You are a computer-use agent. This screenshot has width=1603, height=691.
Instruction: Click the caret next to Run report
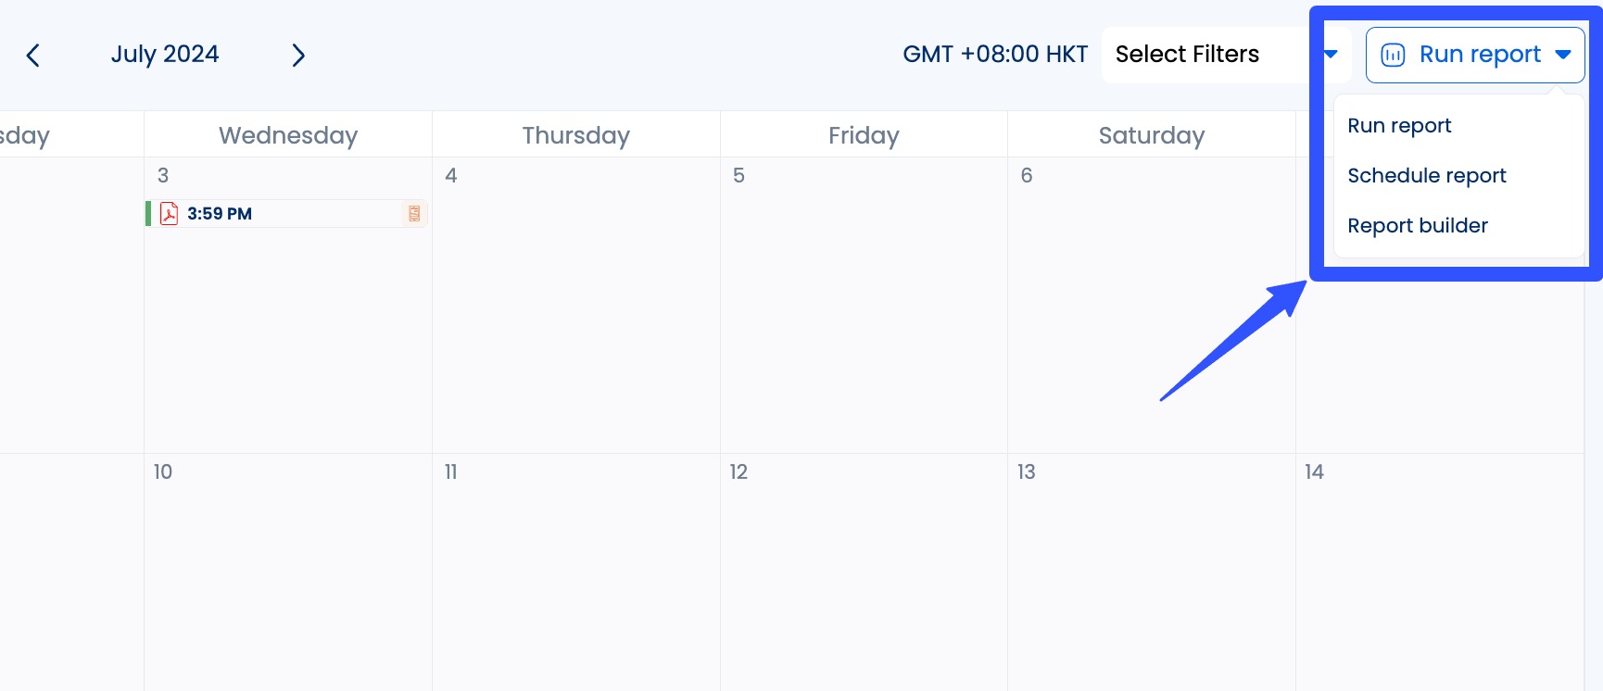click(1564, 55)
